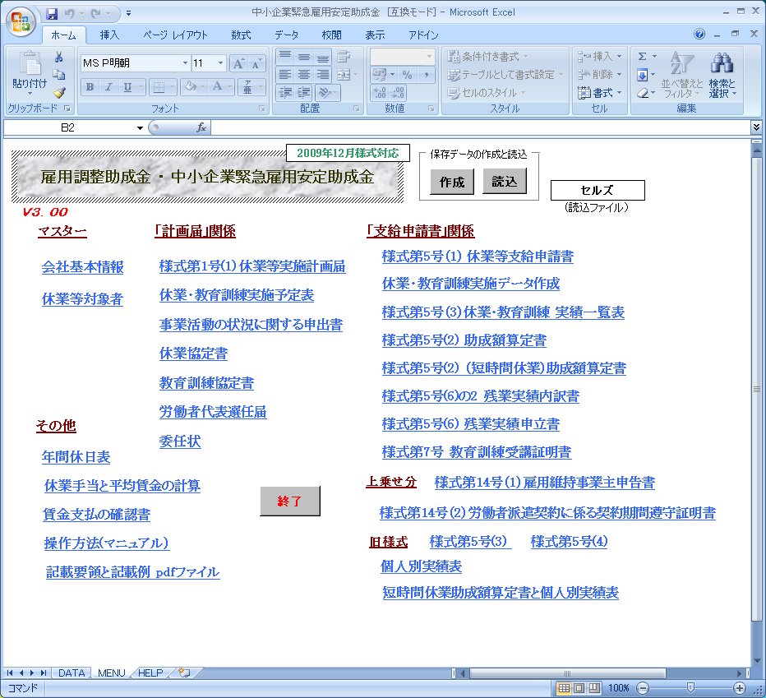
Task: Click the horizontal scrollbar thumb
Action: point(567,673)
